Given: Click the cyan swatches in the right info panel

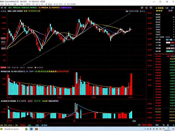Looking at the screenshot, I should (169, 40).
